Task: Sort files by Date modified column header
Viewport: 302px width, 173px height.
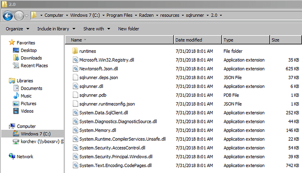Action: click(x=197, y=40)
